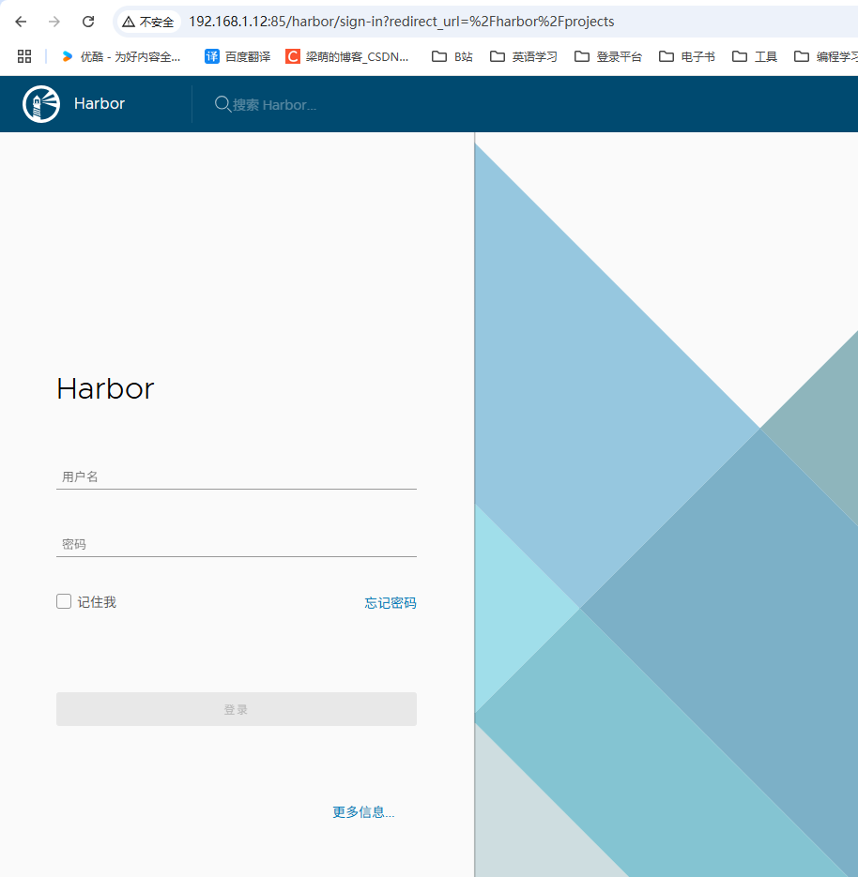Click the browser back arrow
The image size is (858, 877).
coord(21,22)
